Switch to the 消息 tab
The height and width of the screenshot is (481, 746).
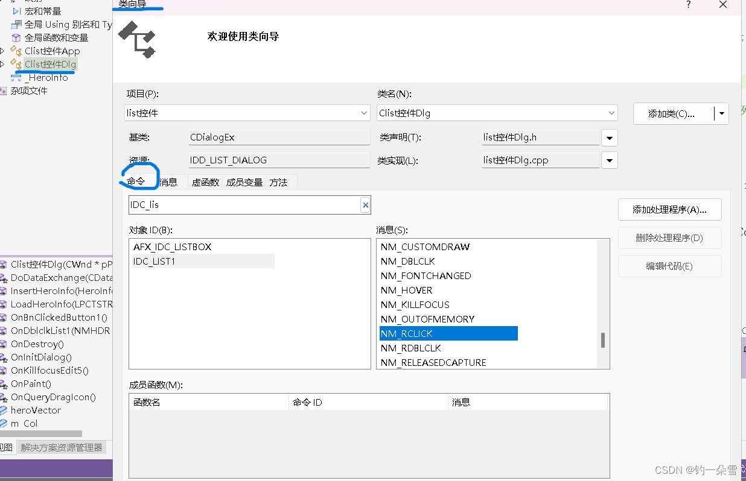pyautogui.click(x=169, y=182)
